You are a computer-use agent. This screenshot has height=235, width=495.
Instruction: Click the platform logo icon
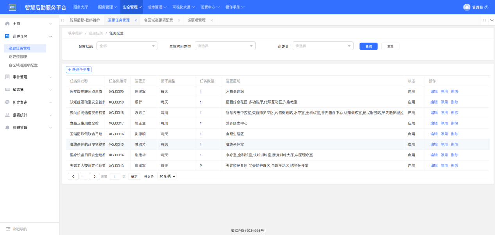click(13, 7)
